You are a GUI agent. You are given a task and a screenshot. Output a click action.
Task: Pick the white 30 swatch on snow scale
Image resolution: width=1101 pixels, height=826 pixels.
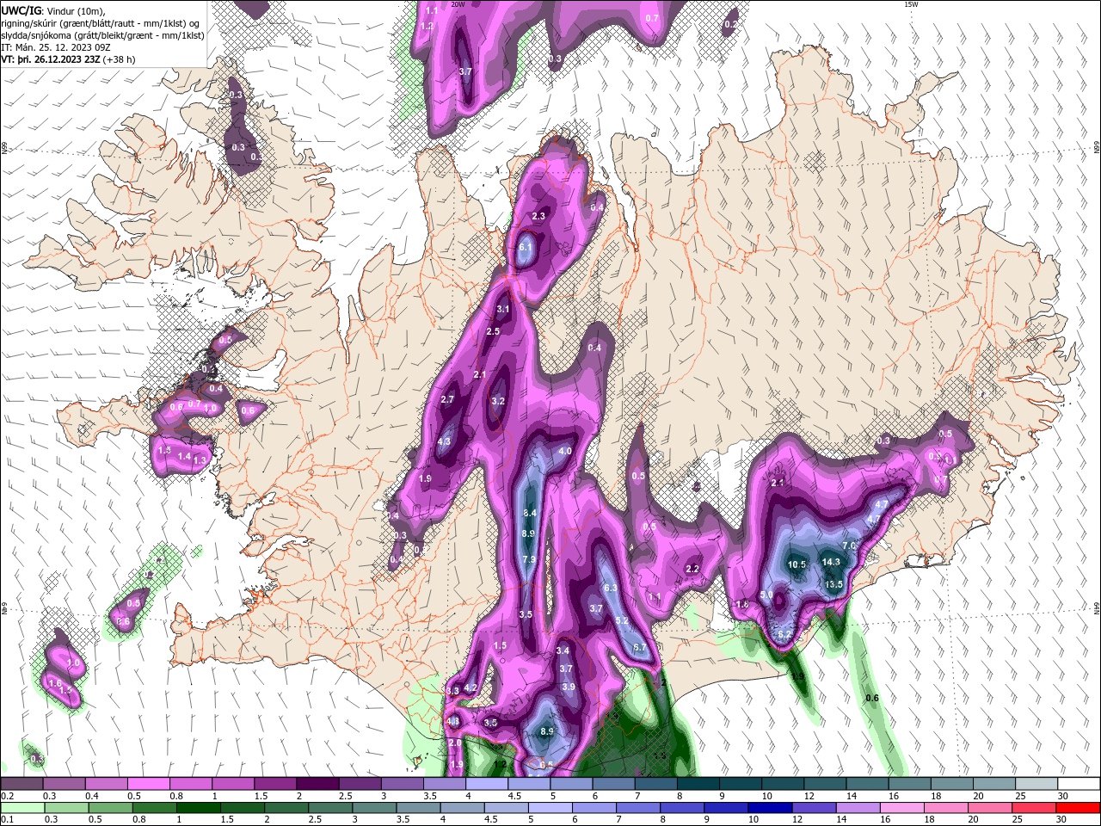(1079, 784)
